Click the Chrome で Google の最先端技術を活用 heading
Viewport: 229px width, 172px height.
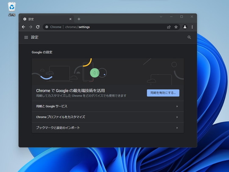(x=70, y=91)
